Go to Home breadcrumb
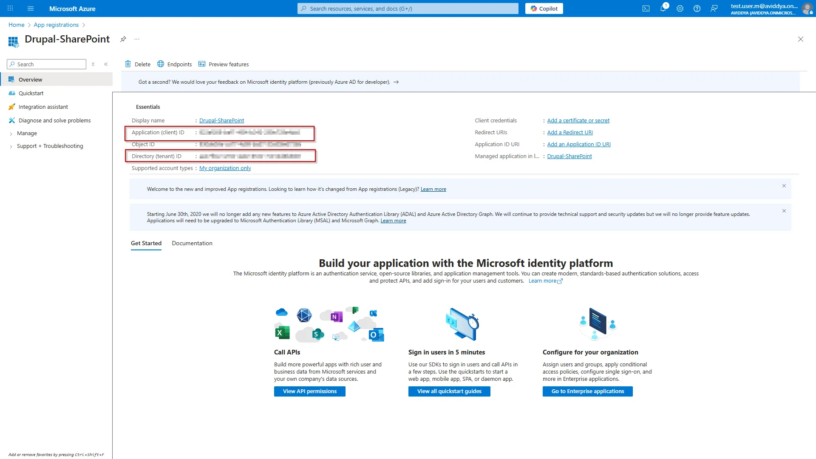The image size is (816, 459). [17, 25]
